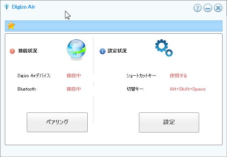This screenshot has height=157, width=227.
Task: Click the Digizo Airデバイス label
Action: pos(34,76)
